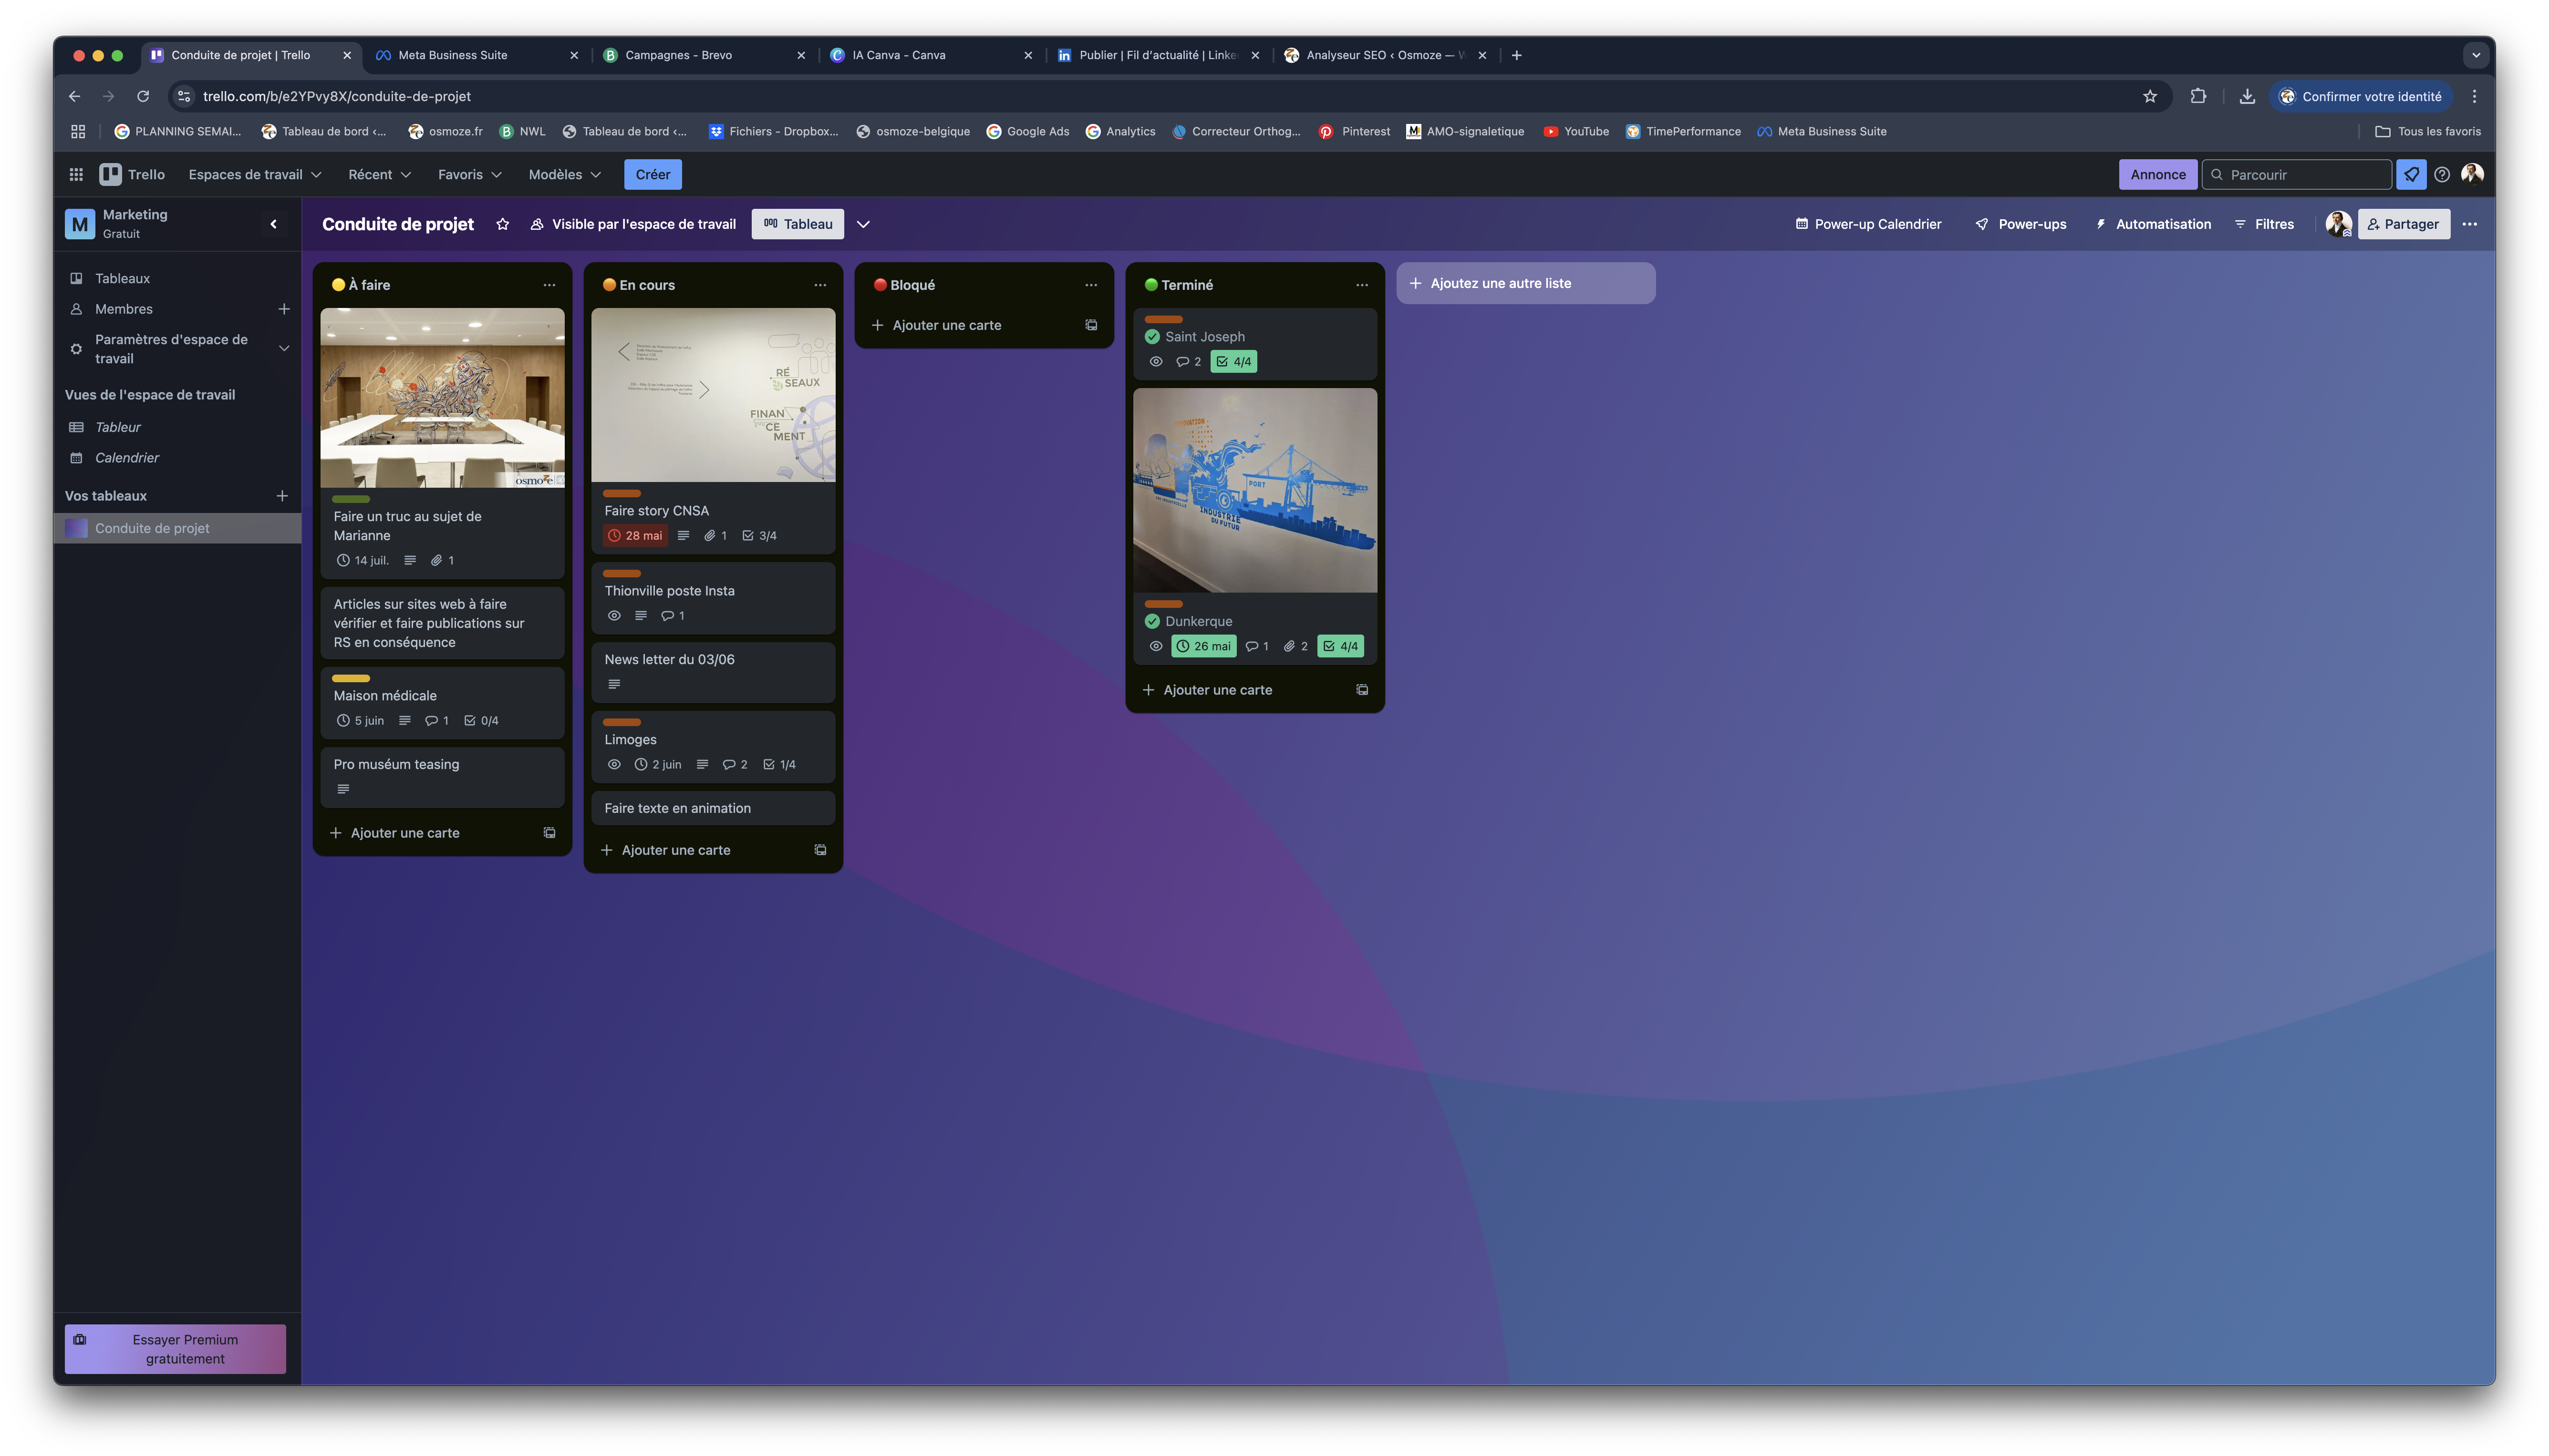
Task: Toggle the 28 mai due date badge
Action: coord(636,536)
